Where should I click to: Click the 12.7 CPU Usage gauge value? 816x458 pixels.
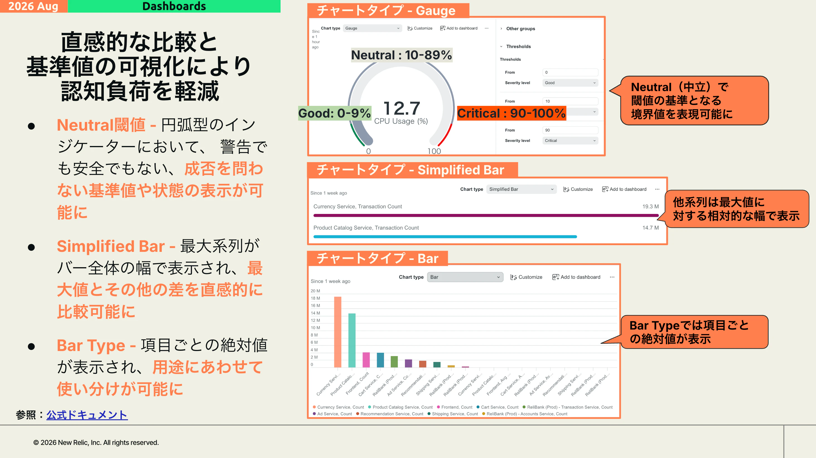tap(401, 109)
